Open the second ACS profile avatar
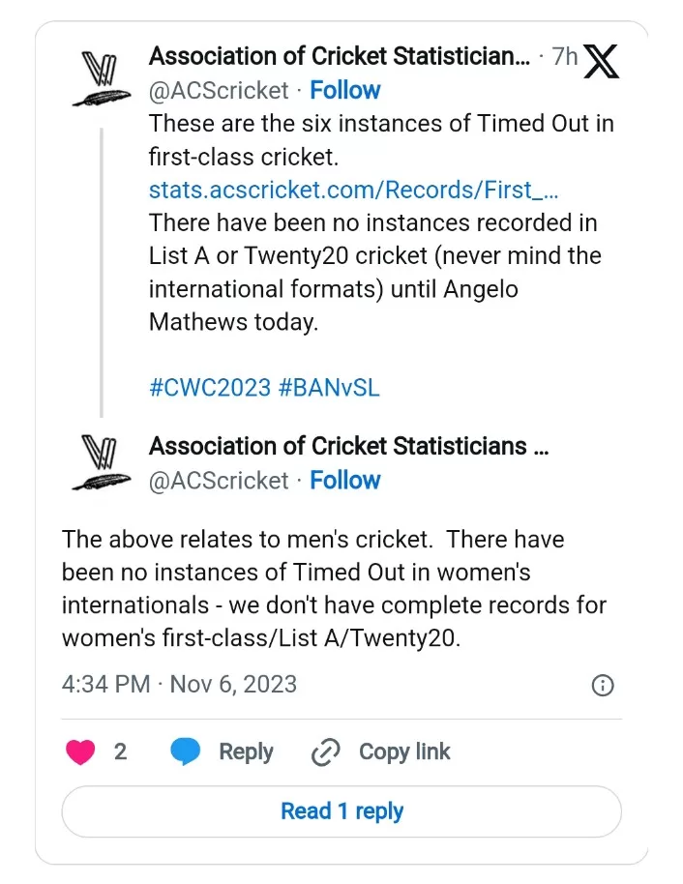Image resolution: width=683 pixels, height=884 pixels. [101, 463]
